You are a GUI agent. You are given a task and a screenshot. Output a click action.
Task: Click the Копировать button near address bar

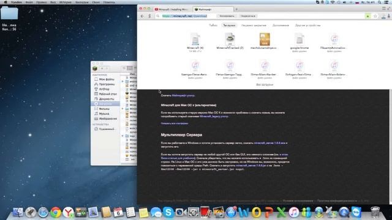point(227,16)
